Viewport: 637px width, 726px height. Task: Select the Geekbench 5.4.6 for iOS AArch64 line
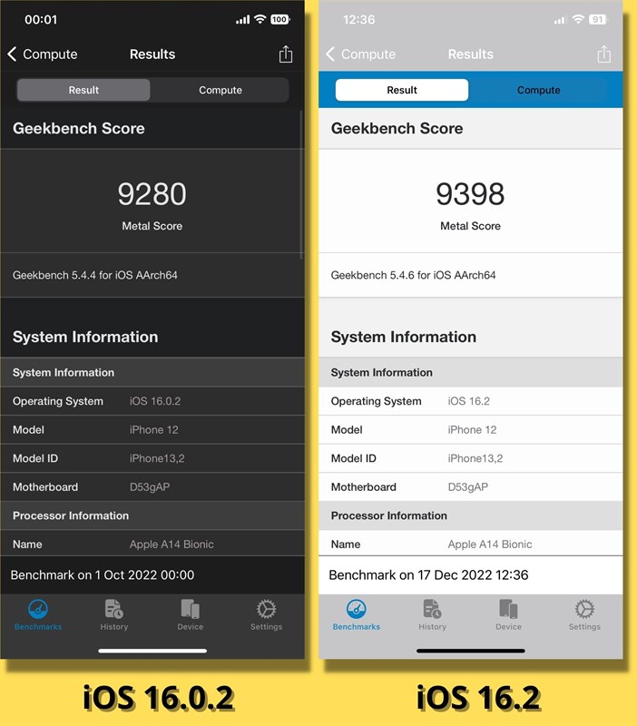[x=413, y=275]
